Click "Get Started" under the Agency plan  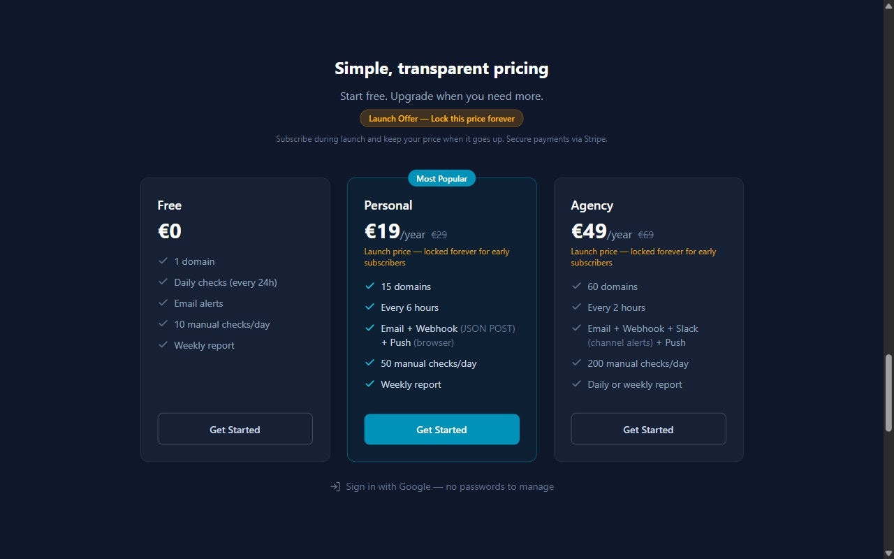click(x=648, y=429)
